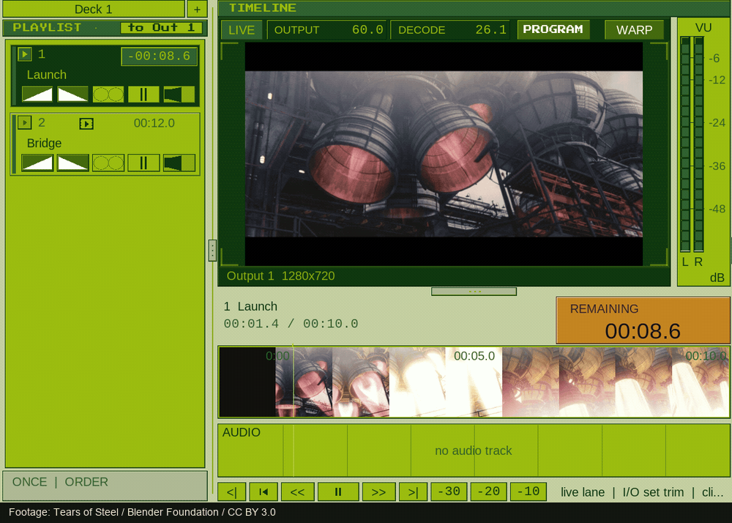Toggle ONCE playback mode
Screen dimensions: 732x523
pyautogui.click(x=29, y=482)
